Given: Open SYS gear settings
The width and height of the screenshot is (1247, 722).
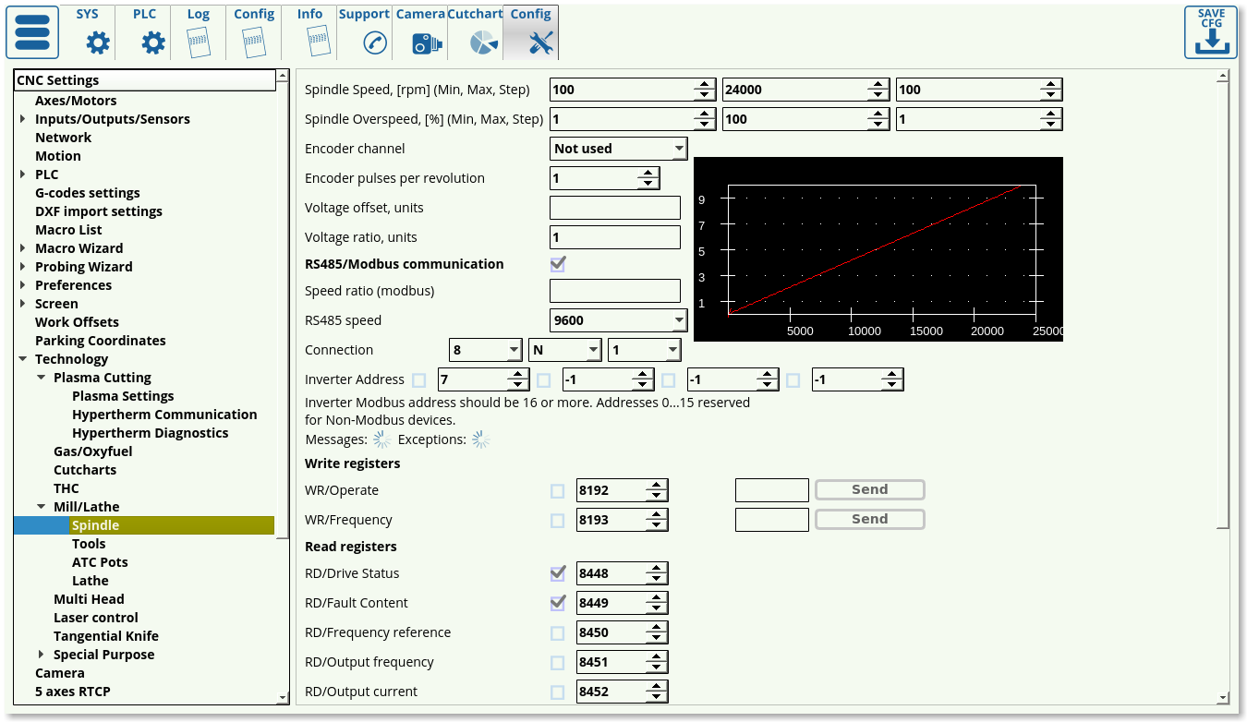Looking at the screenshot, I should tap(98, 42).
